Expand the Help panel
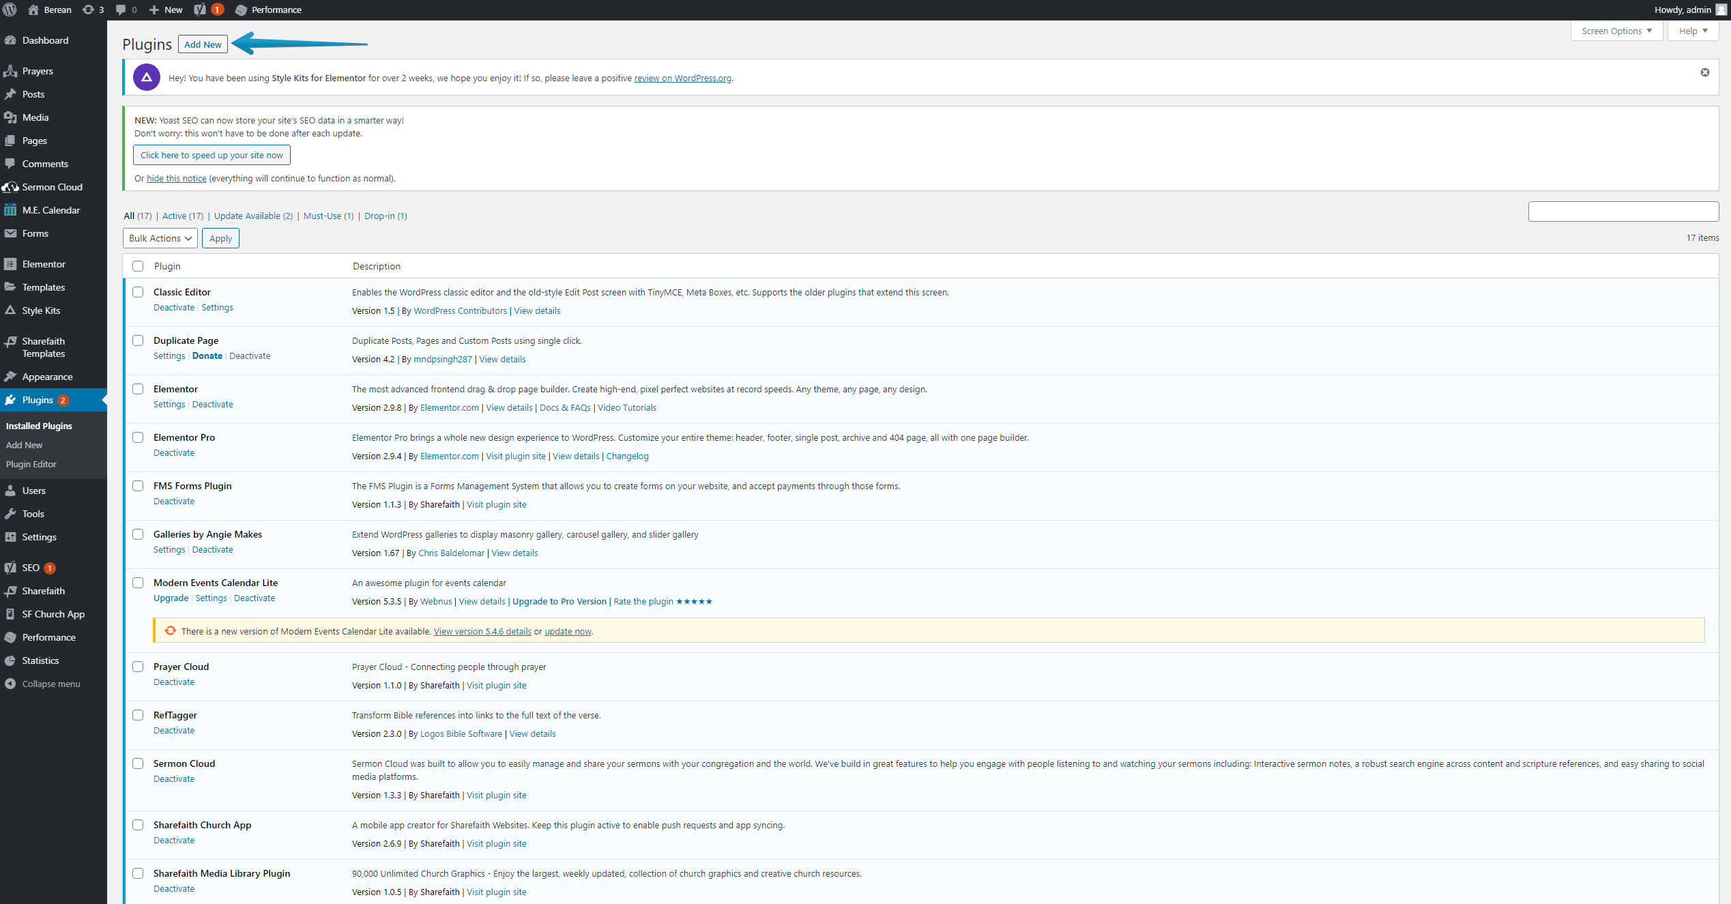 [x=1693, y=31]
